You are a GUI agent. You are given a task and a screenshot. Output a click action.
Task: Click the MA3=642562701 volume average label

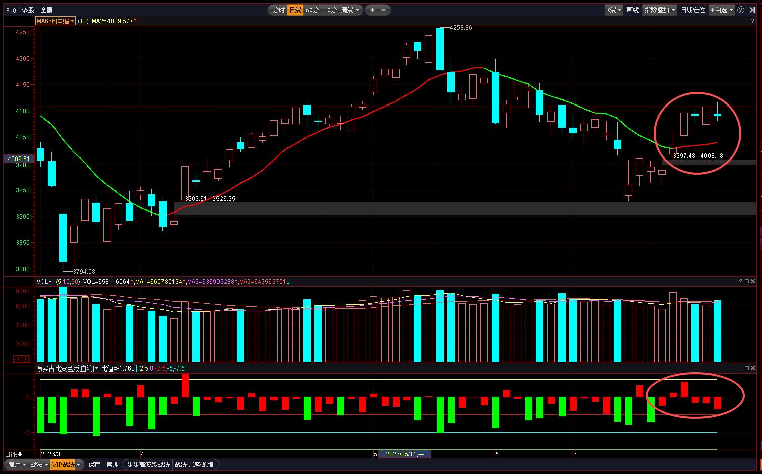264,281
